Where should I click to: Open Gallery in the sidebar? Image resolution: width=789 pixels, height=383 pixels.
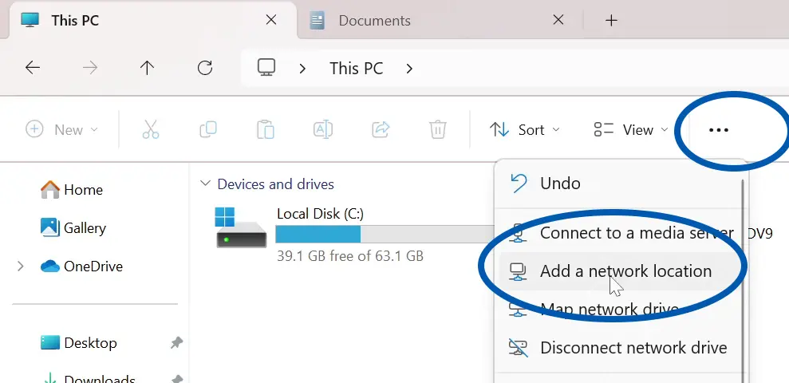coord(85,228)
